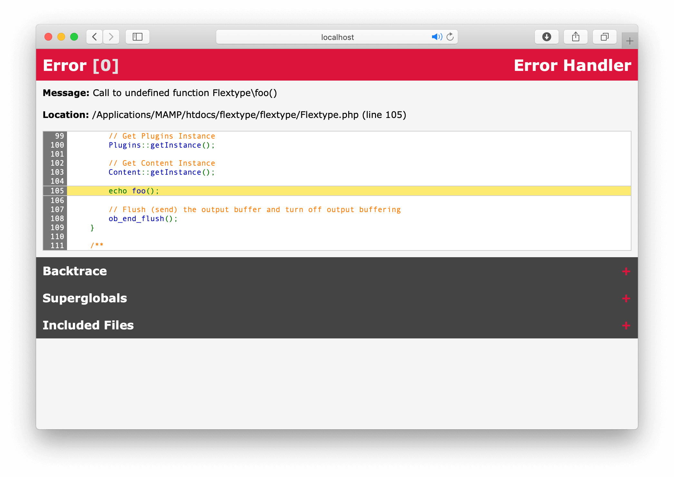Screen dimensions: 674x477
Task: Click the Superglobals section heading
Action: point(85,298)
